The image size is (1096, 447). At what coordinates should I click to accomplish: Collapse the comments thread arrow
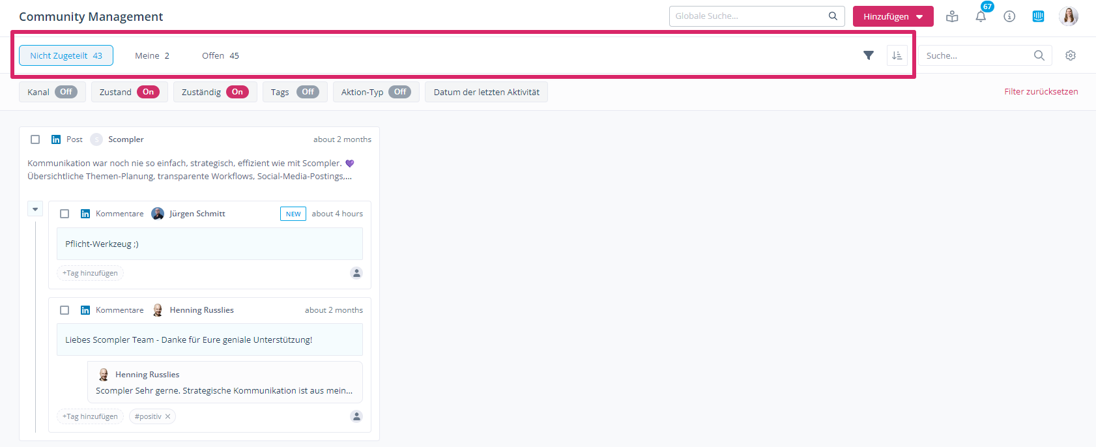[35, 209]
